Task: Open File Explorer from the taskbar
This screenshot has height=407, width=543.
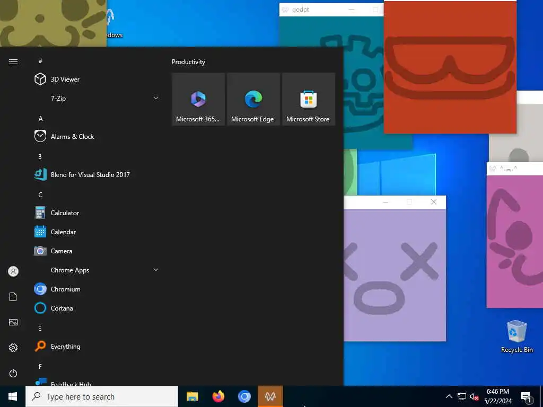Action: (192, 396)
